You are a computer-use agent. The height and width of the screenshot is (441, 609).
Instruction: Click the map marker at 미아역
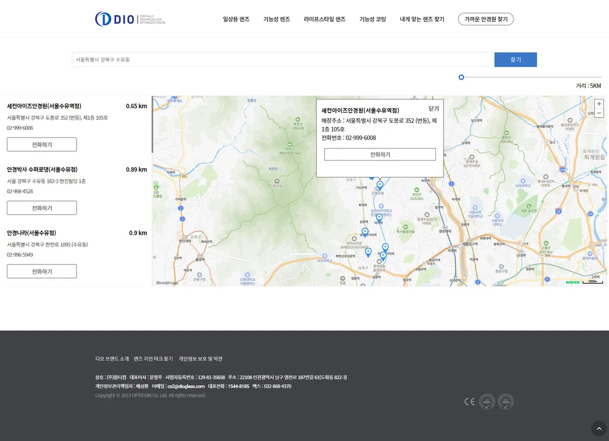tap(379, 218)
